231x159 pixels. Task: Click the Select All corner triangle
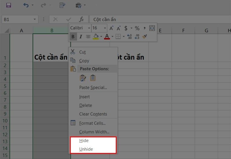pos(6,31)
